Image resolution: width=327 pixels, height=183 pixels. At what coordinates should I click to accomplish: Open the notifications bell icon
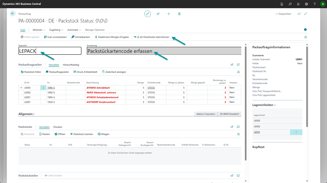pyautogui.click(x=298, y=4)
